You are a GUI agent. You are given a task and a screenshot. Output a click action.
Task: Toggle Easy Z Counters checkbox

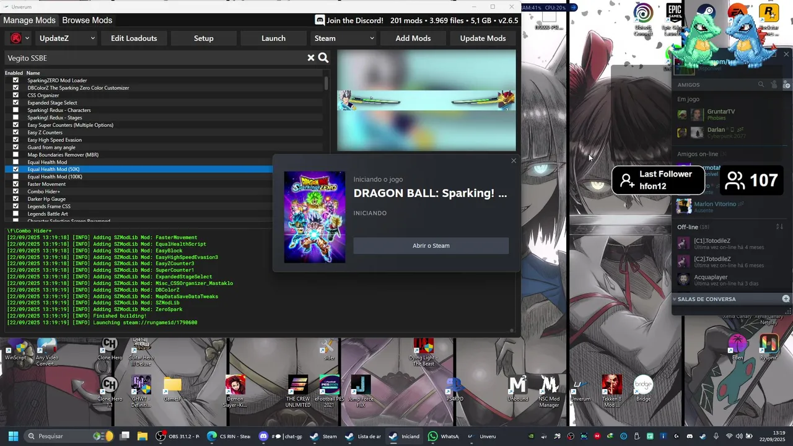coord(15,132)
